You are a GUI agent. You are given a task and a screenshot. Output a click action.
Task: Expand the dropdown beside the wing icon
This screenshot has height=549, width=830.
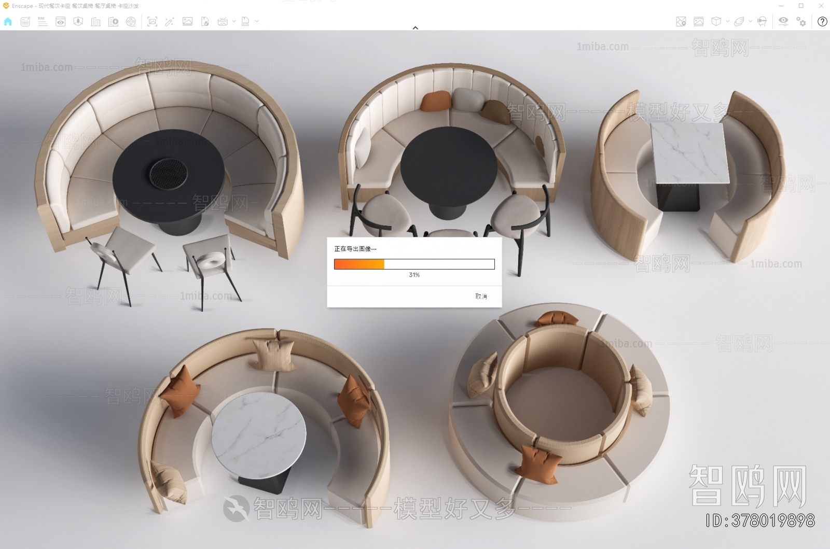pyautogui.click(x=750, y=21)
